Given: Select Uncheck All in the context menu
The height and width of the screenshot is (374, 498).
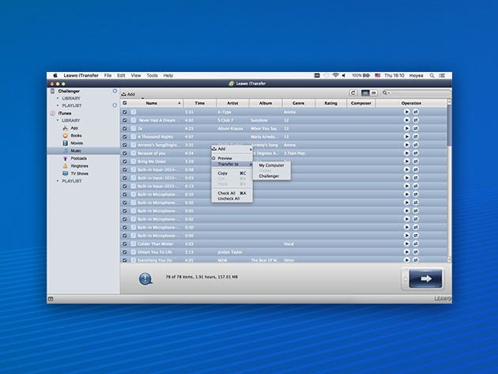Looking at the screenshot, I should [228, 198].
